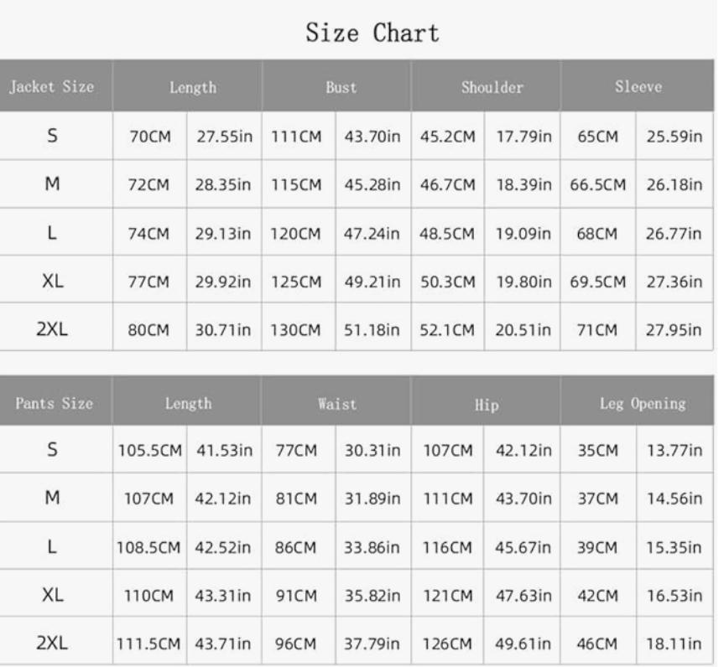This screenshot has height=667, width=724.
Task: Click the Waist column header
Action: 336,404
